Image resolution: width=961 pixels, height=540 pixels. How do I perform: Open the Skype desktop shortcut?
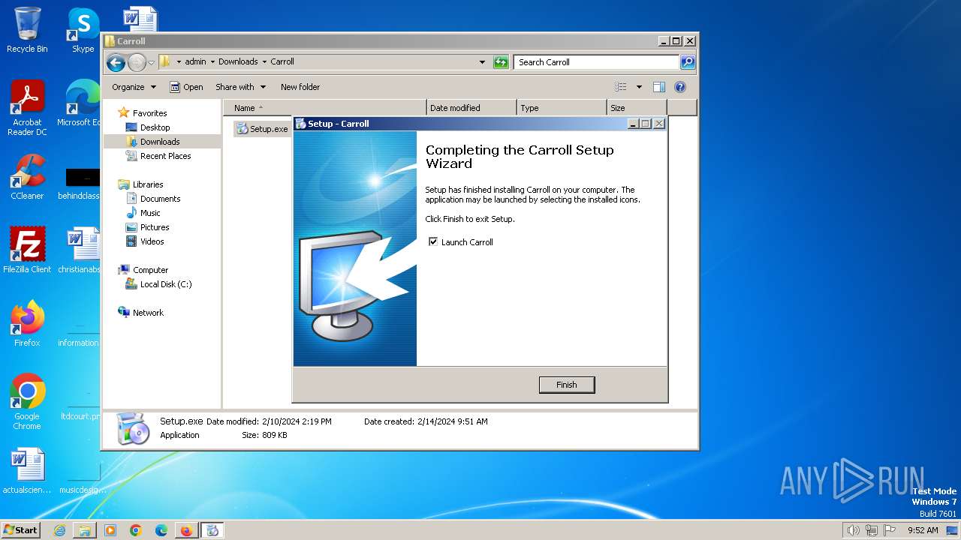pos(83,30)
